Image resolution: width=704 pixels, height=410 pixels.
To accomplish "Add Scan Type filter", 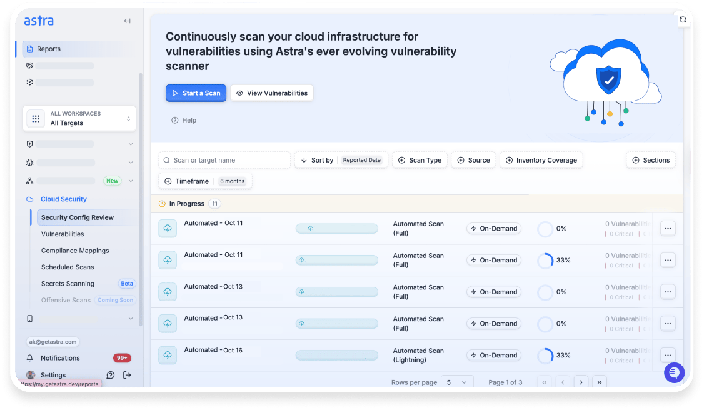I will 420,160.
